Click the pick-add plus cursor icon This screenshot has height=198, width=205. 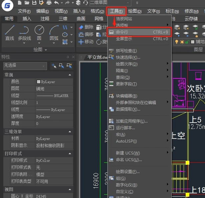click(54, 66)
